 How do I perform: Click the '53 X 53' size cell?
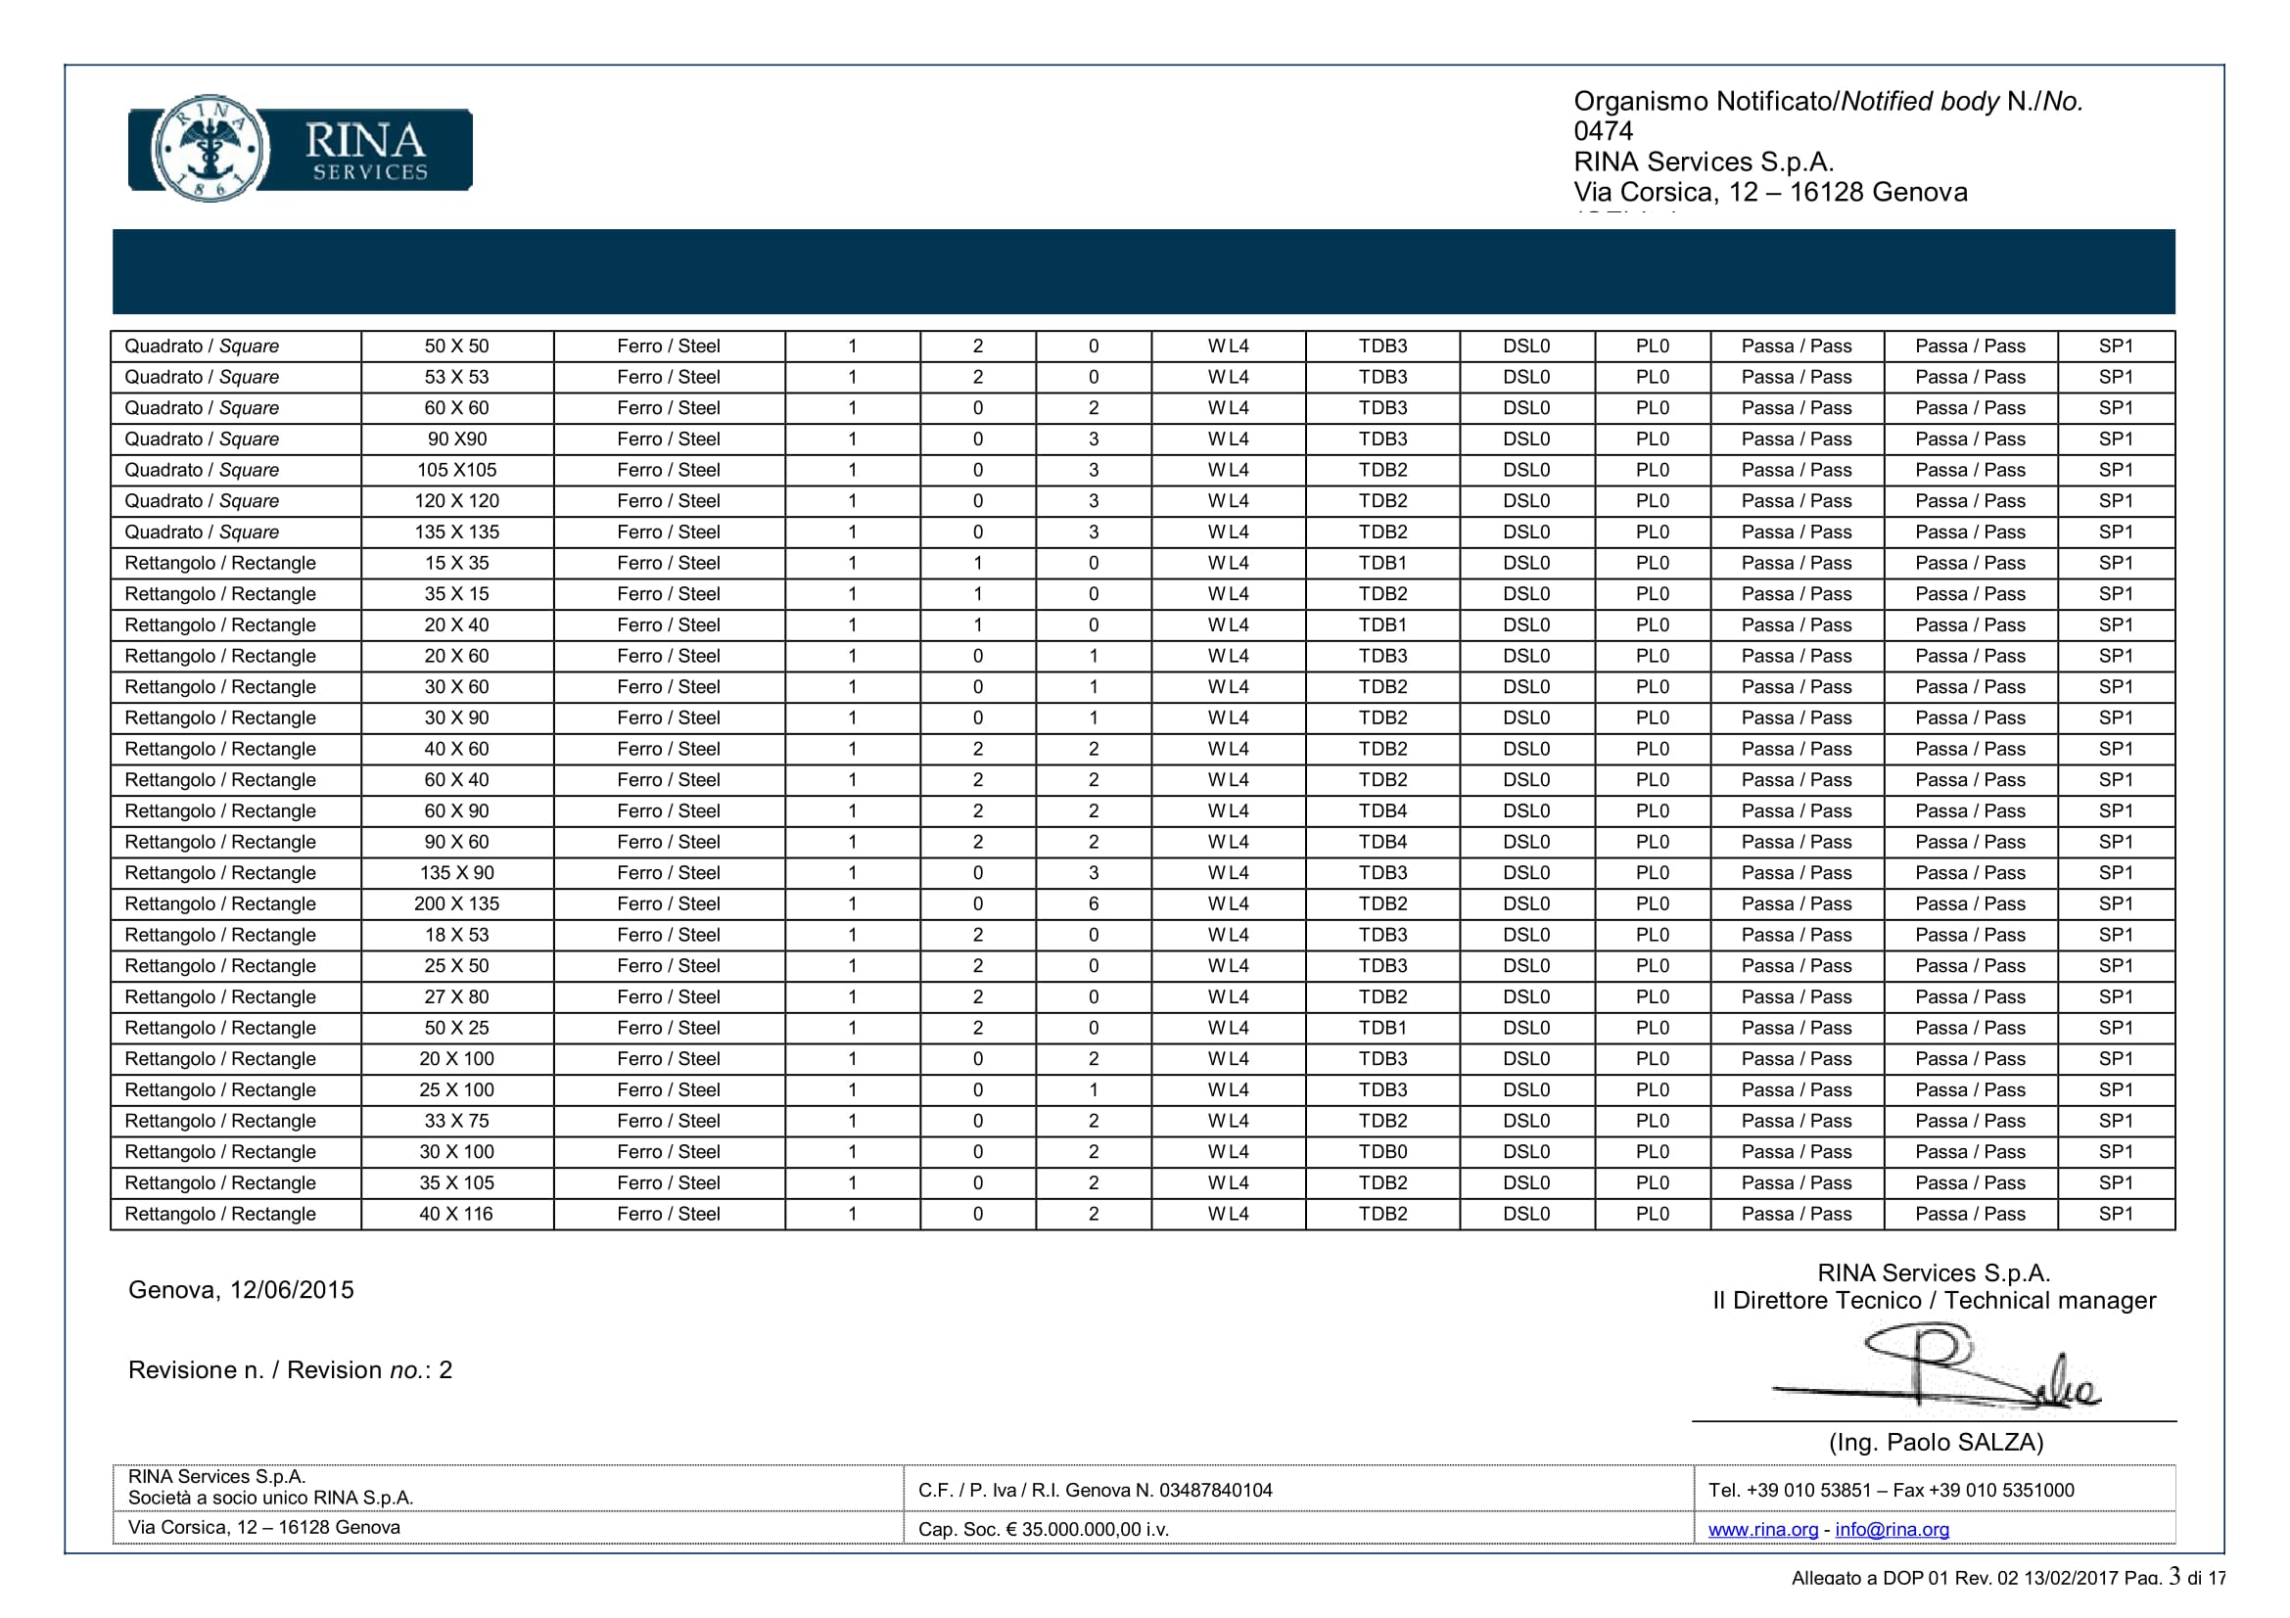[x=457, y=377]
